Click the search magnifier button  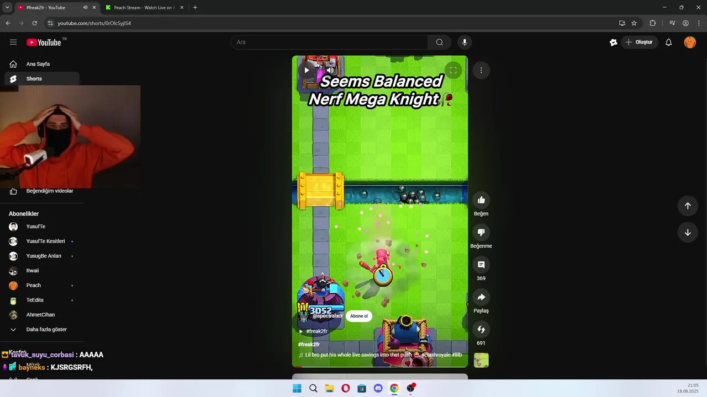439,42
